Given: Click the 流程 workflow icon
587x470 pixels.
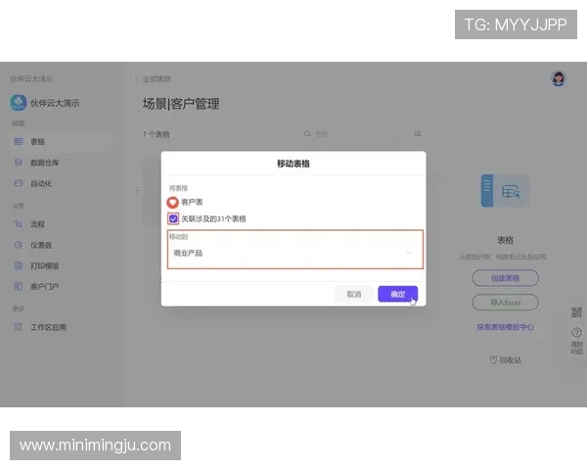Looking at the screenshot, I should [x=19, y=224].
